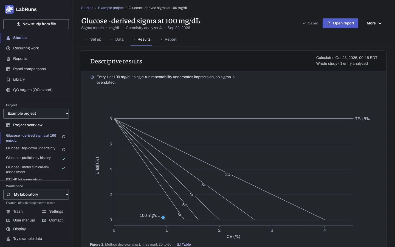Click the Trash bin icon
This screenshot has width=395, height=247.
(8, 212)
